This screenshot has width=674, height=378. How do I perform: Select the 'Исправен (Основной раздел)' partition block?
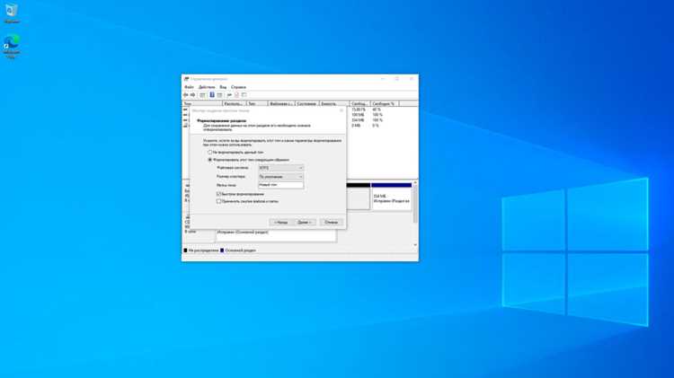click(276, 235)
